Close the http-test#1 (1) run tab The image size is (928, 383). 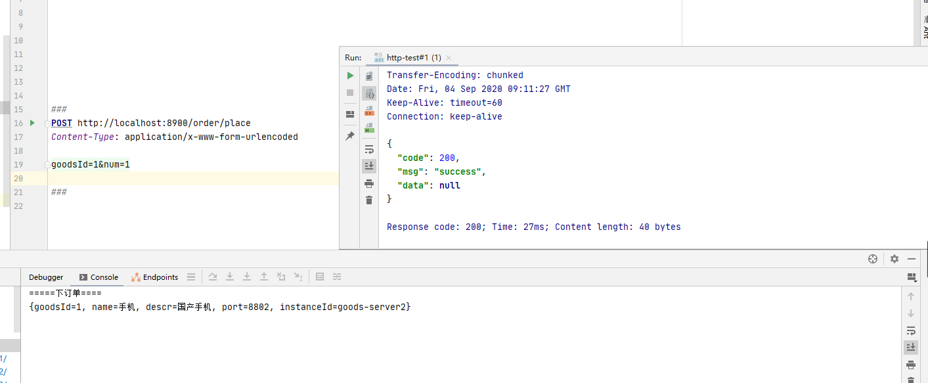pyautogui.click(x=449, y=58)
